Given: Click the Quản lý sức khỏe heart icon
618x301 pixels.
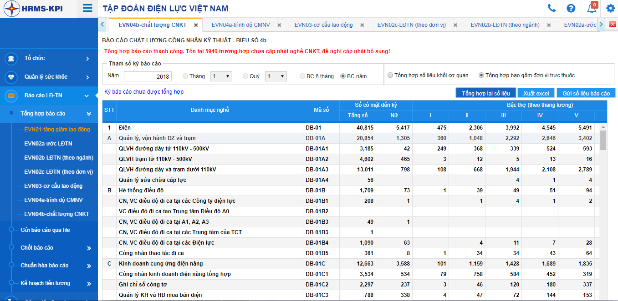Looking at the screenshot, I should pos(11,77).
